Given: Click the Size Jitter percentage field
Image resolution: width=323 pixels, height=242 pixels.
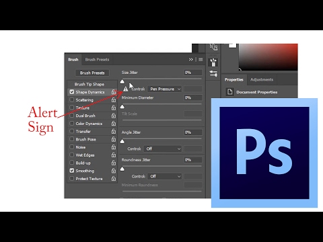Looking at the screenshot, I should coord(193,73).
